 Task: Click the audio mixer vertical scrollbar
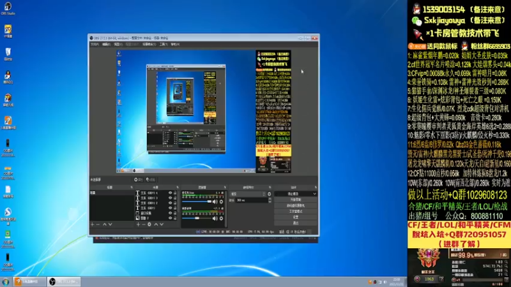coord(226,209)
